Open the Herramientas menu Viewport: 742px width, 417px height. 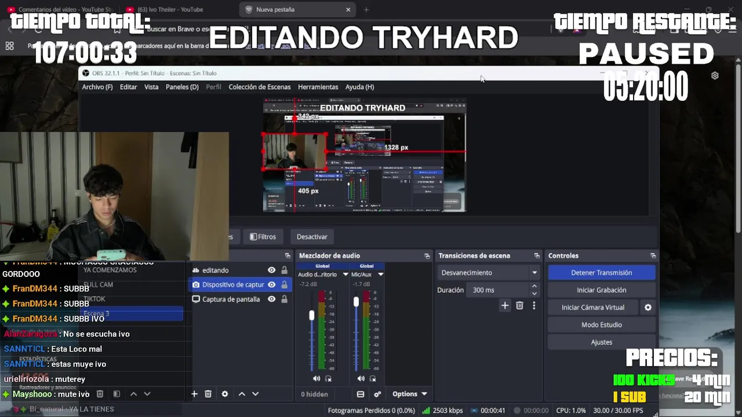coord(318,87)
